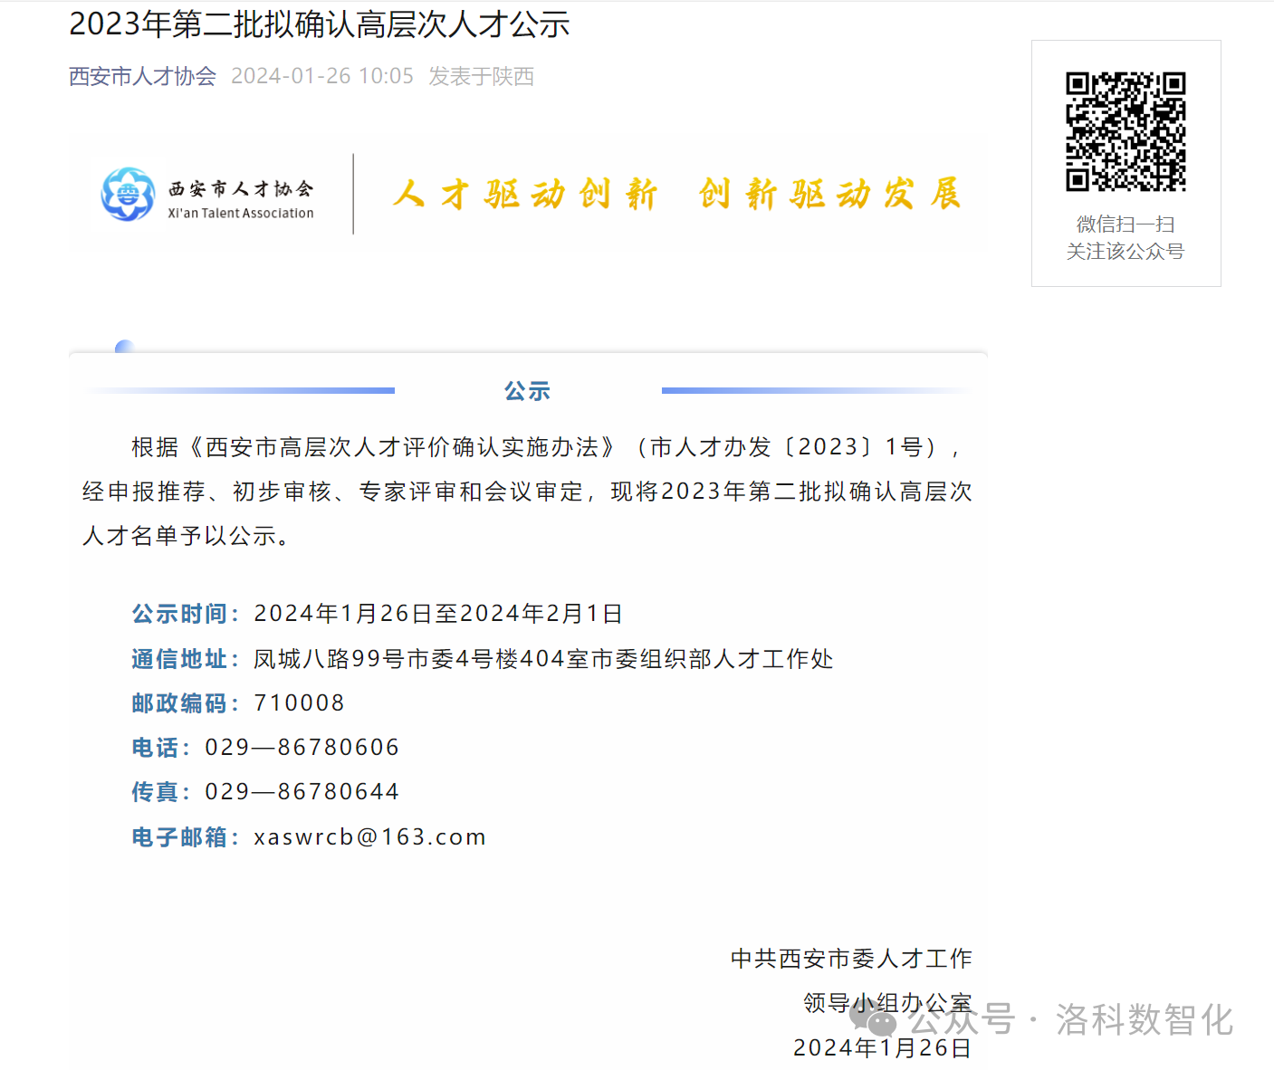Click the postal code 710008
Image resolution: width=1274 pixels, height=1070 pixels.
point(299,703)
